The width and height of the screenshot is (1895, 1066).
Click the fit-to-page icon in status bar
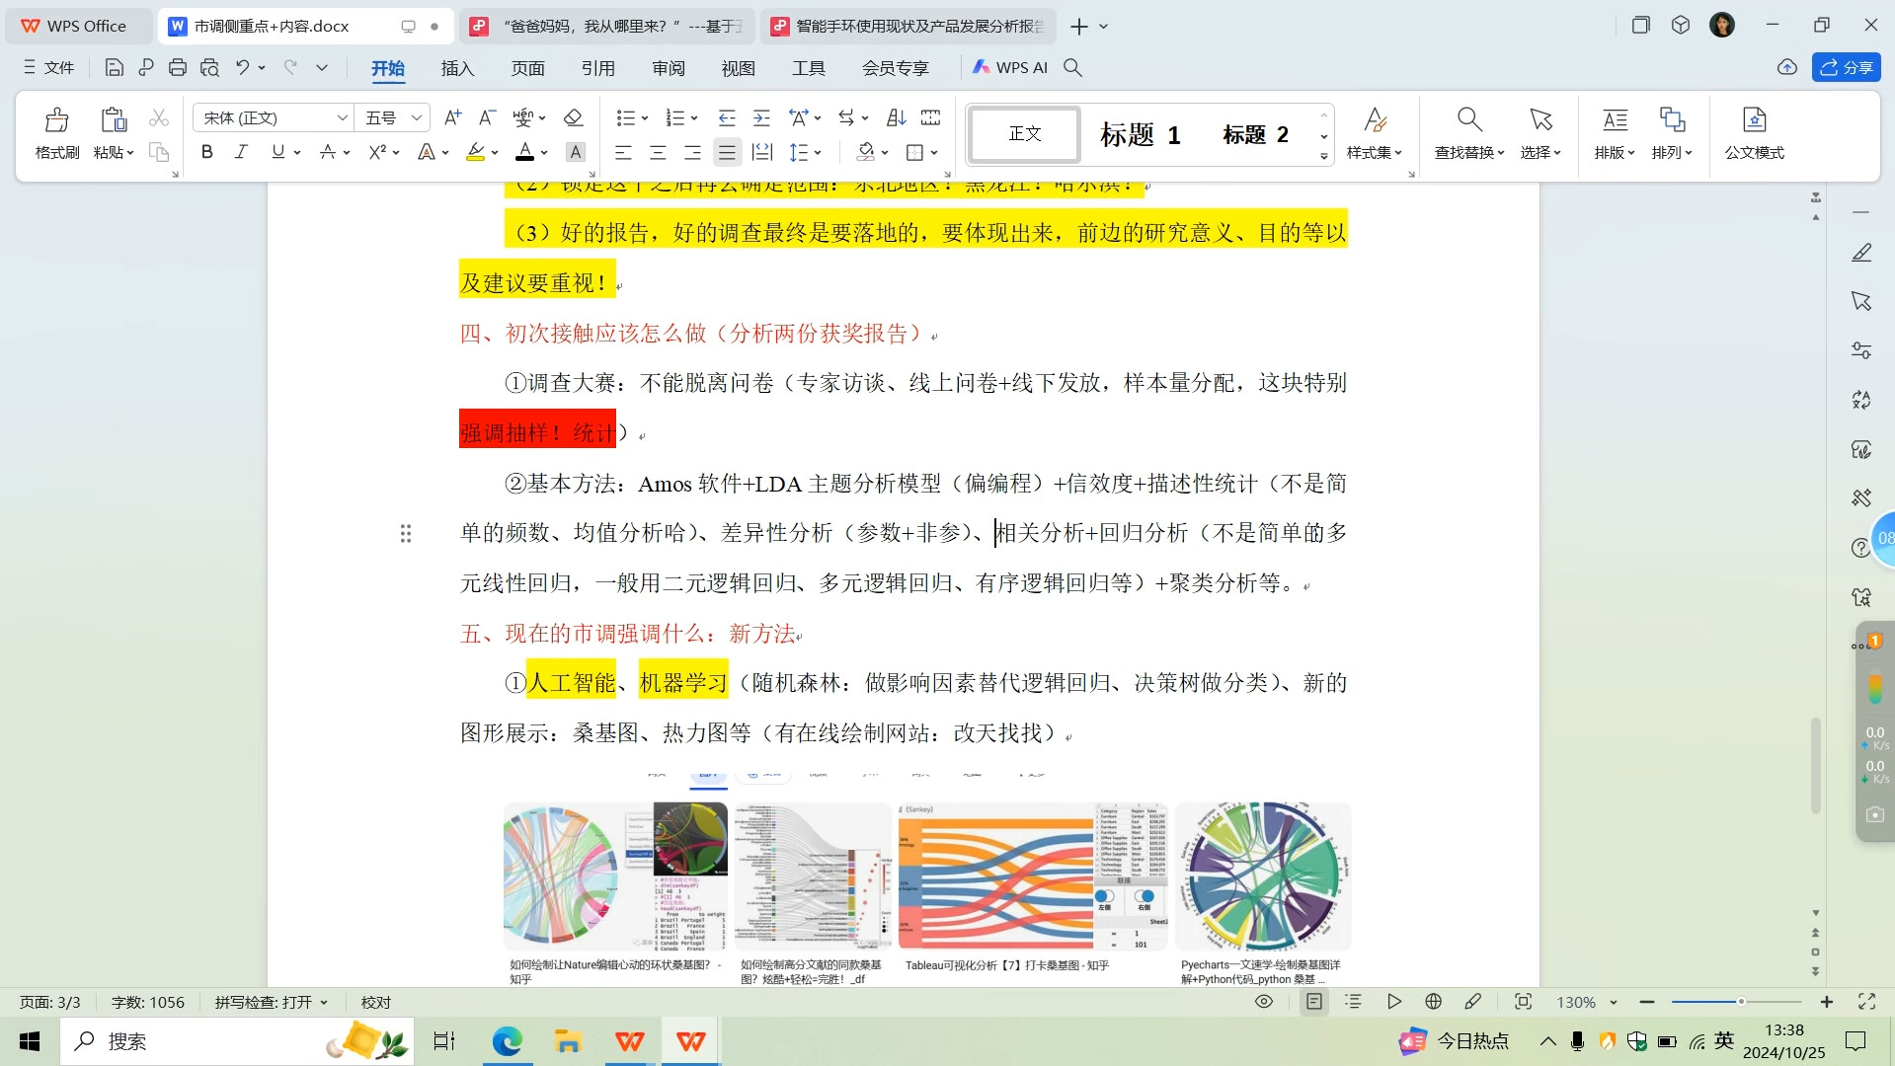(x=1524, y=1002)
